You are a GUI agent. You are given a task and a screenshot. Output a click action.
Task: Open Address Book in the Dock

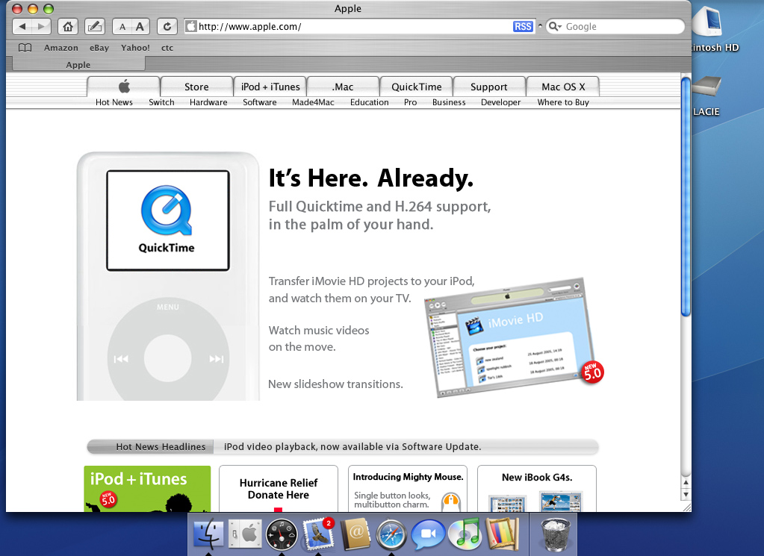(355, 534)
